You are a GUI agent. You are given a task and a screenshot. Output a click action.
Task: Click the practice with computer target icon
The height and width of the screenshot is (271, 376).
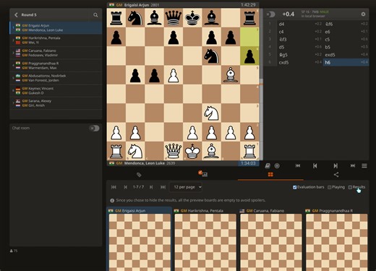tap(277, 165)
